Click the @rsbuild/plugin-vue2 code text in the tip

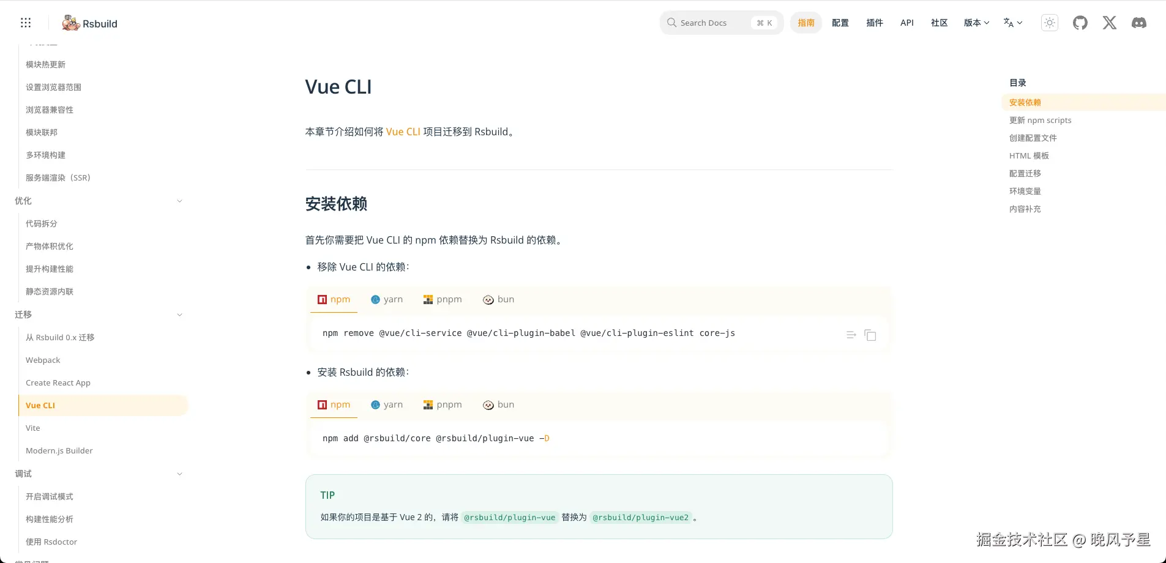[641, 518]
